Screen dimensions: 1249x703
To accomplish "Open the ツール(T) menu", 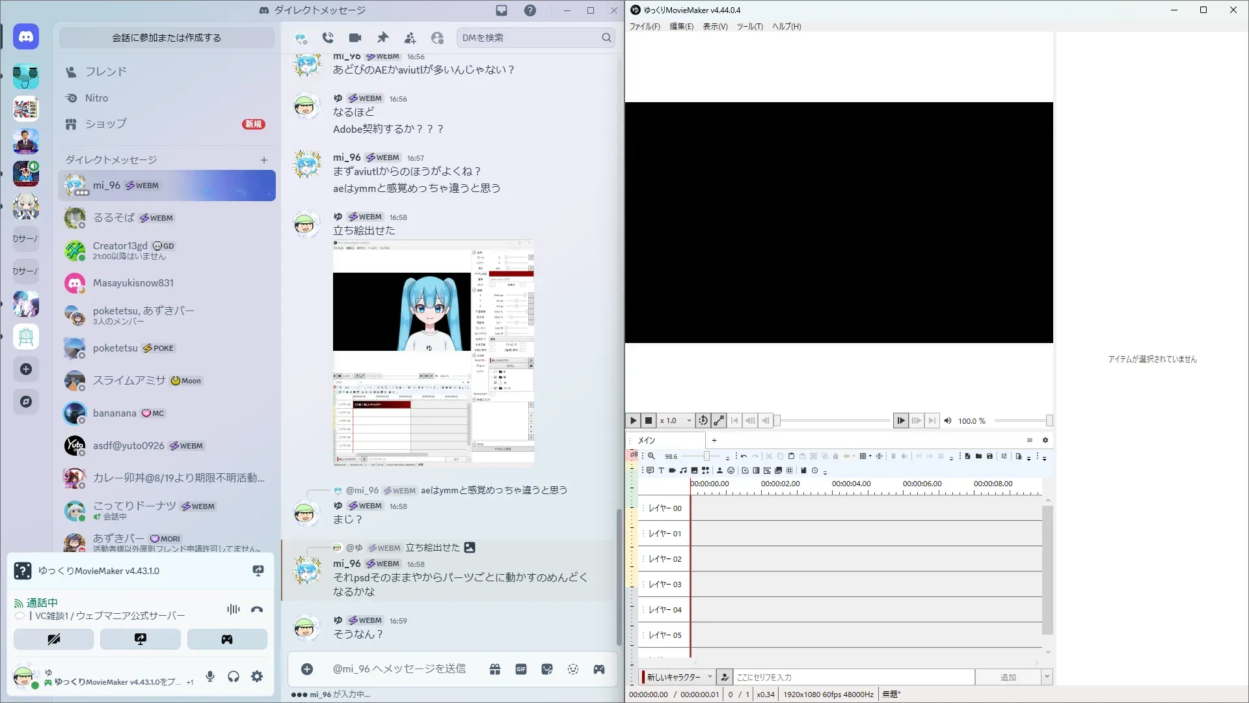I will 749,27.
